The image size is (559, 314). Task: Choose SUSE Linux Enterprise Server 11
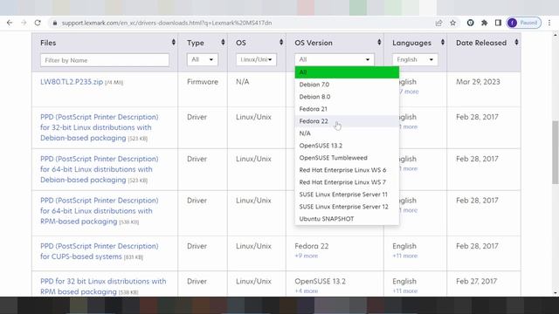pos(347,195)
